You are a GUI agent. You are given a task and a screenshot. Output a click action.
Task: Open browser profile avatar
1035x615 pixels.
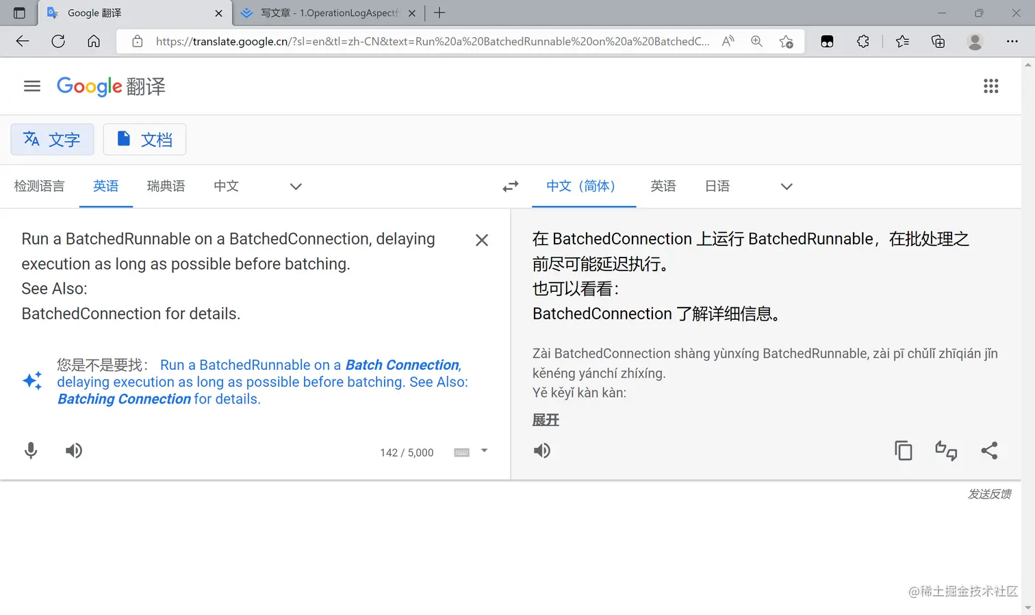[x=975, y=41]
